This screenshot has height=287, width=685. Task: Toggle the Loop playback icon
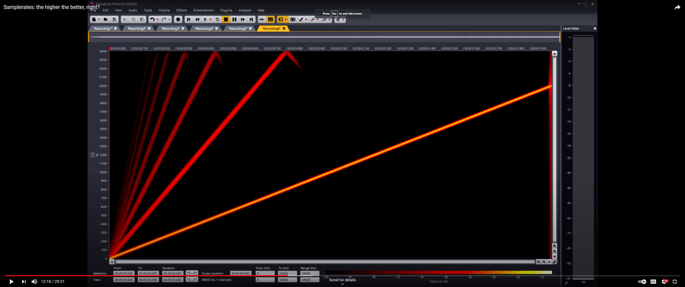pyautogui.click(x=217, y=20)
